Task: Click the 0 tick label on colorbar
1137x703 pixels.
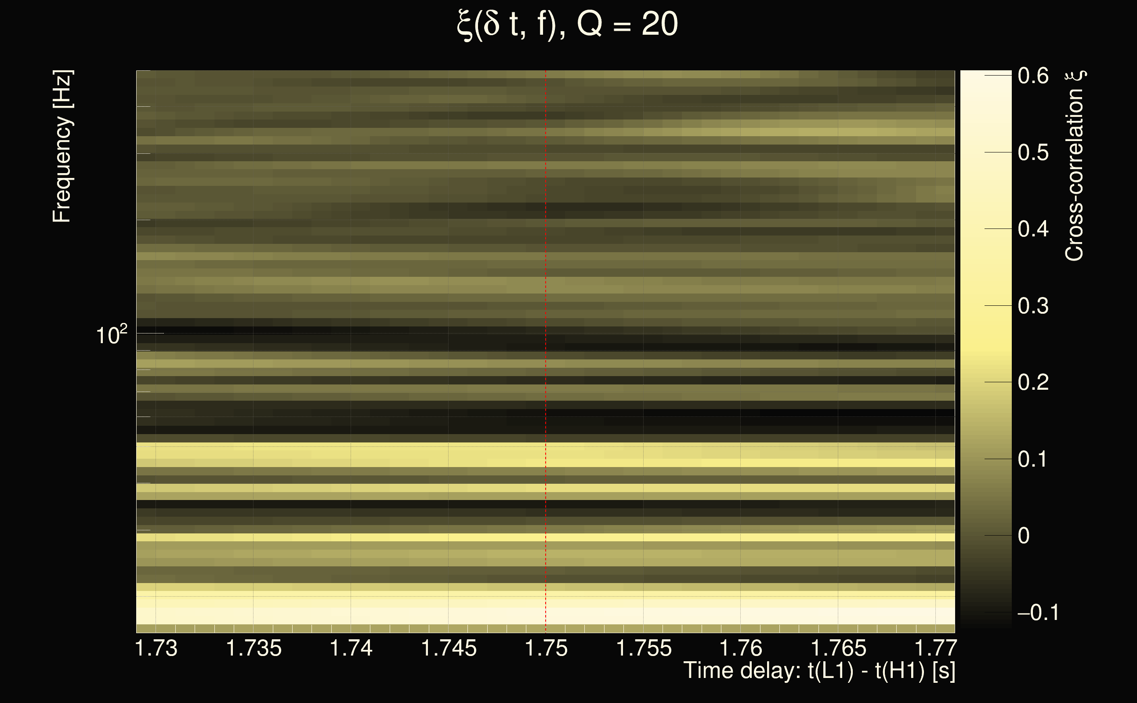Action: click(1023, 536)
